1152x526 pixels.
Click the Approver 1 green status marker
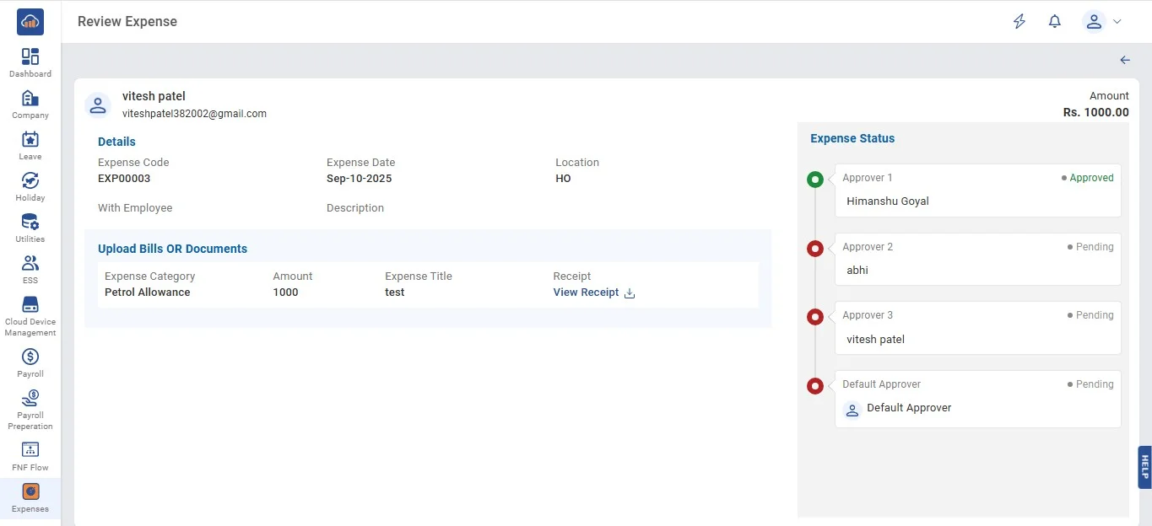coord(814,179)
